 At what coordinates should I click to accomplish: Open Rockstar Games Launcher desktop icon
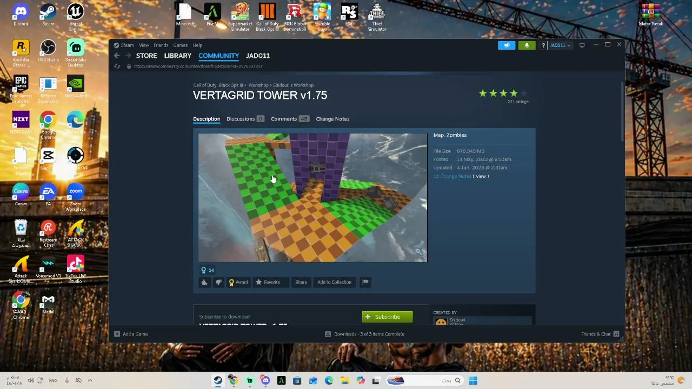tap(21, 54)
